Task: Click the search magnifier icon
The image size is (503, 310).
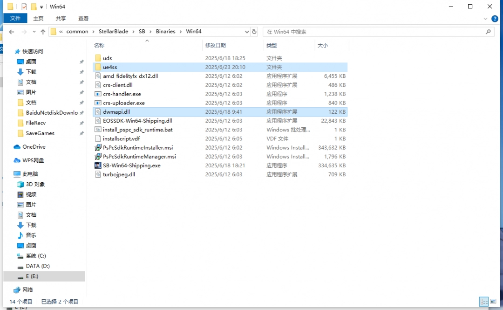Action: (488, 32)
